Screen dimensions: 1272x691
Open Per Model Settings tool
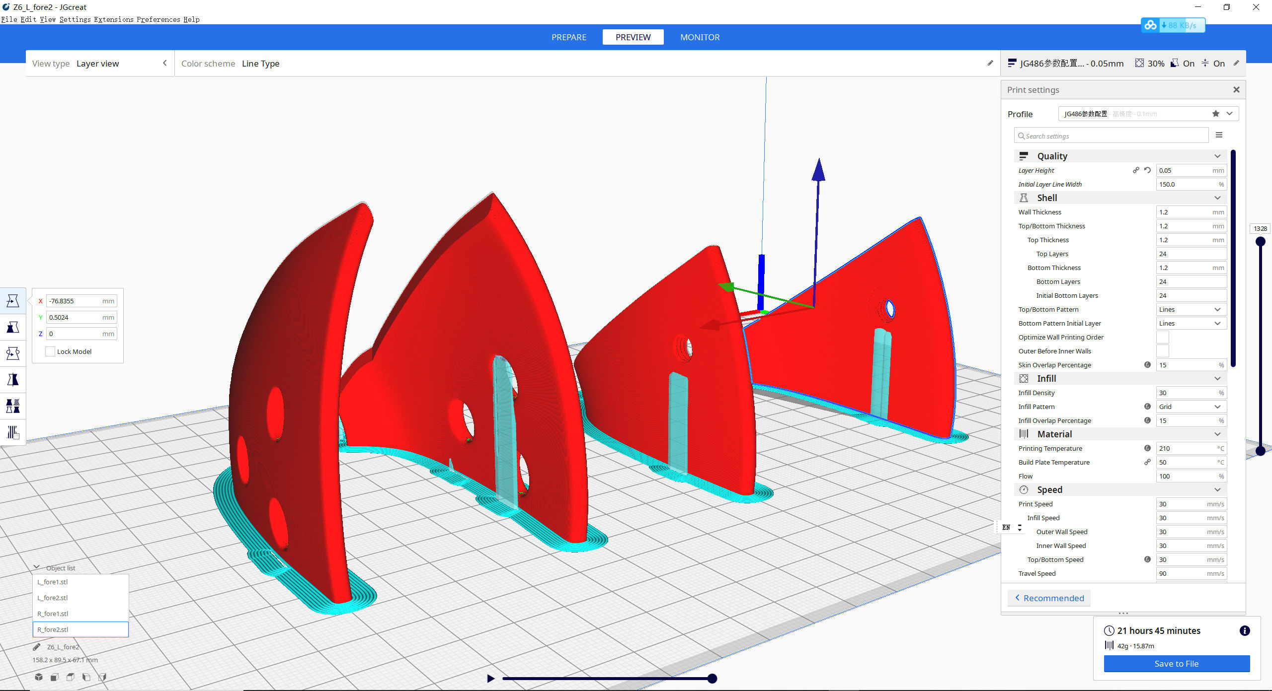(x=13, y=406)
